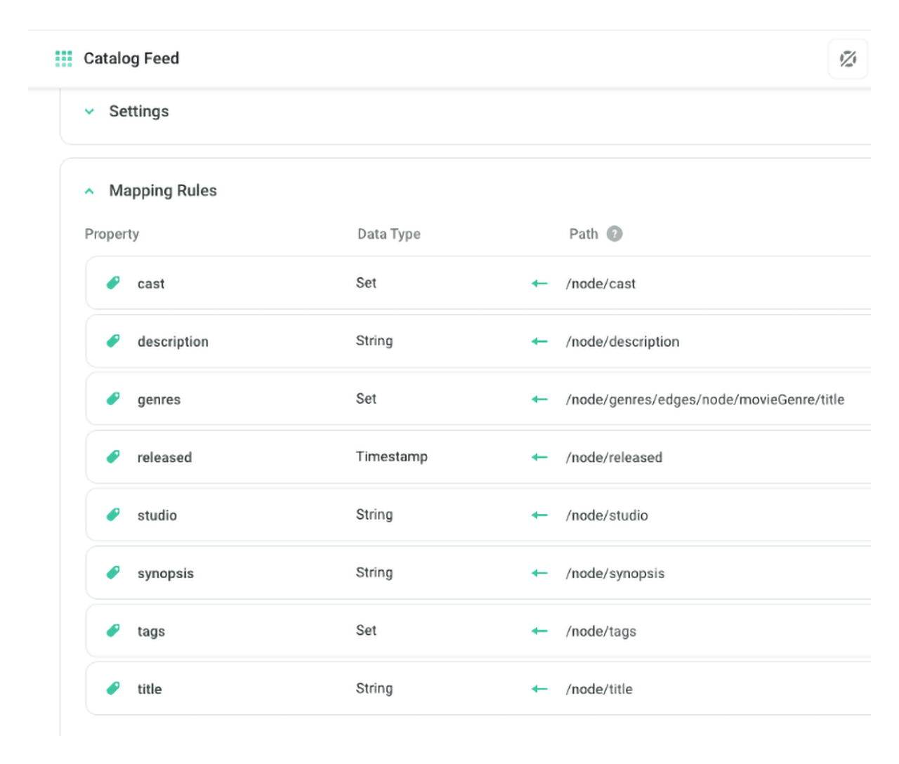Image resolution: width=899 pixels, height=764 pixels.
Task: Toggle the hide-preview icon at top right
Action: [x=848, y=59]
